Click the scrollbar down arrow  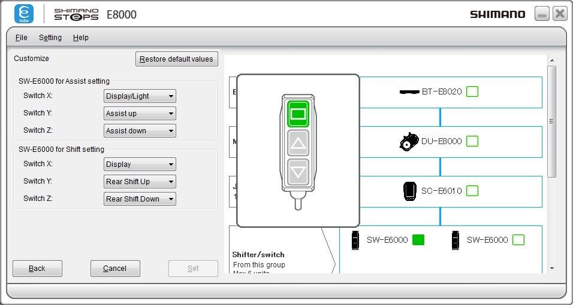coord(552,269)
